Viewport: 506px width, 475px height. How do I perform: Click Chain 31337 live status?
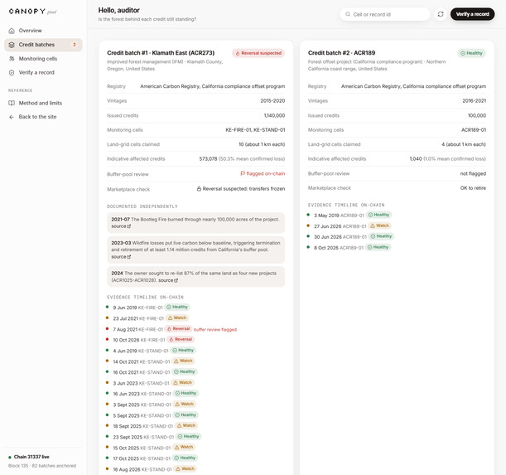tap(31, 457)
